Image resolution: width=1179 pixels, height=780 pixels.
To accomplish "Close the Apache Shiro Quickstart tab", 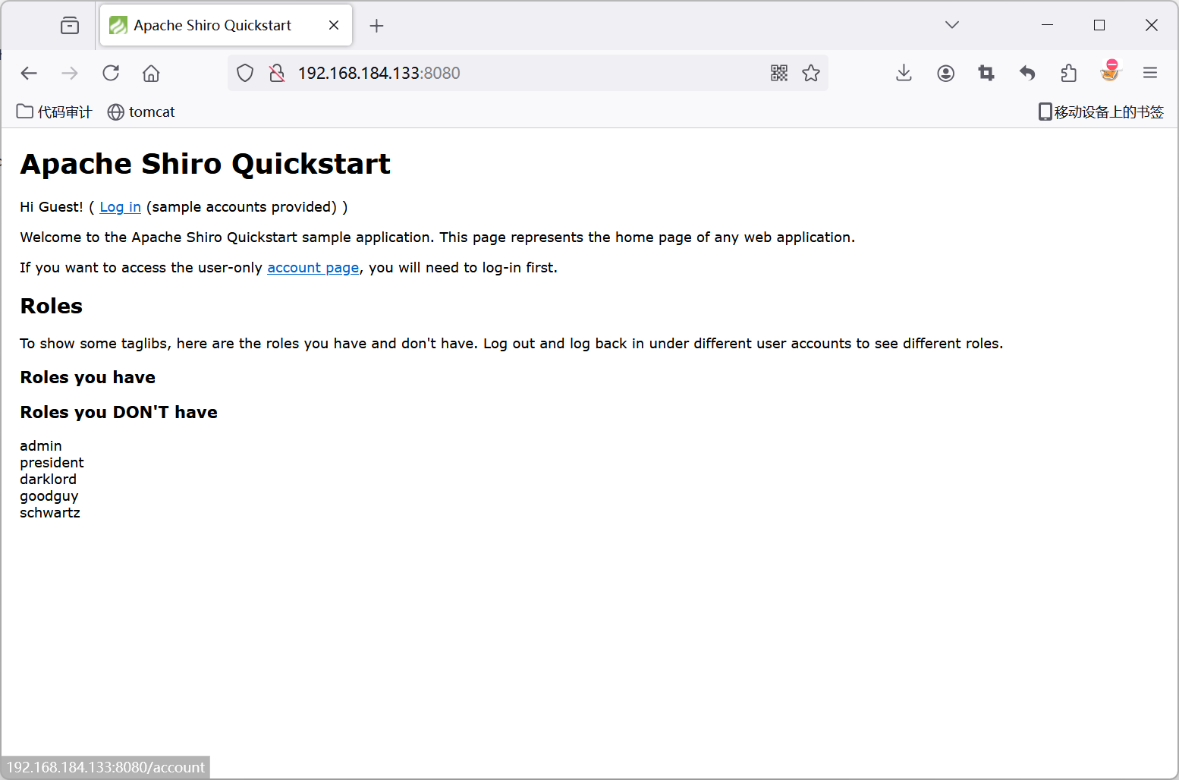I will tap(334, 25).
